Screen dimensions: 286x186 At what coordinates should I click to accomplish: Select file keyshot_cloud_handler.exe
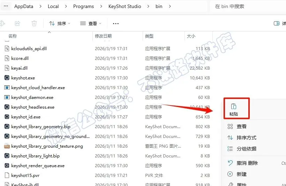coord(38,88)
